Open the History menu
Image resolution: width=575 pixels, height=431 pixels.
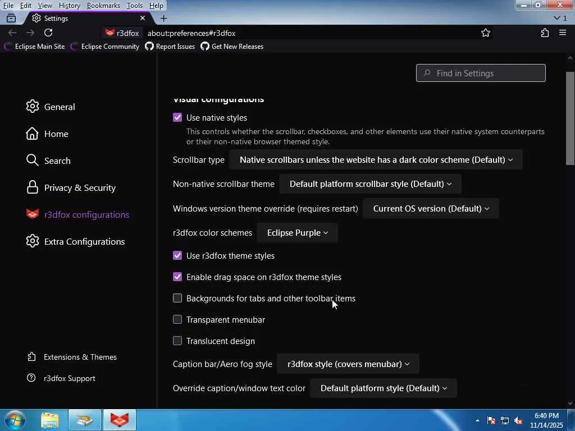click(x=69, y=6)
